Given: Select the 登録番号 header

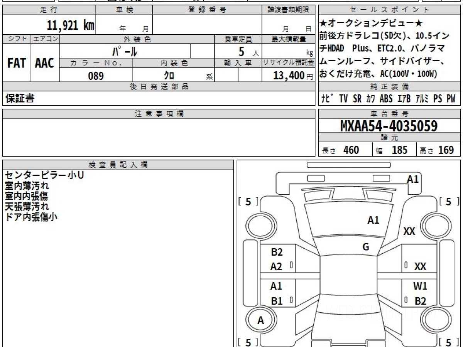Looking at the screenshot, I should [x=207, y=10].
